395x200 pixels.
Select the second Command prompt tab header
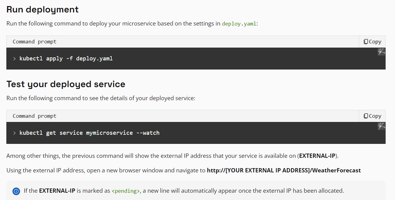coord(34,116)
